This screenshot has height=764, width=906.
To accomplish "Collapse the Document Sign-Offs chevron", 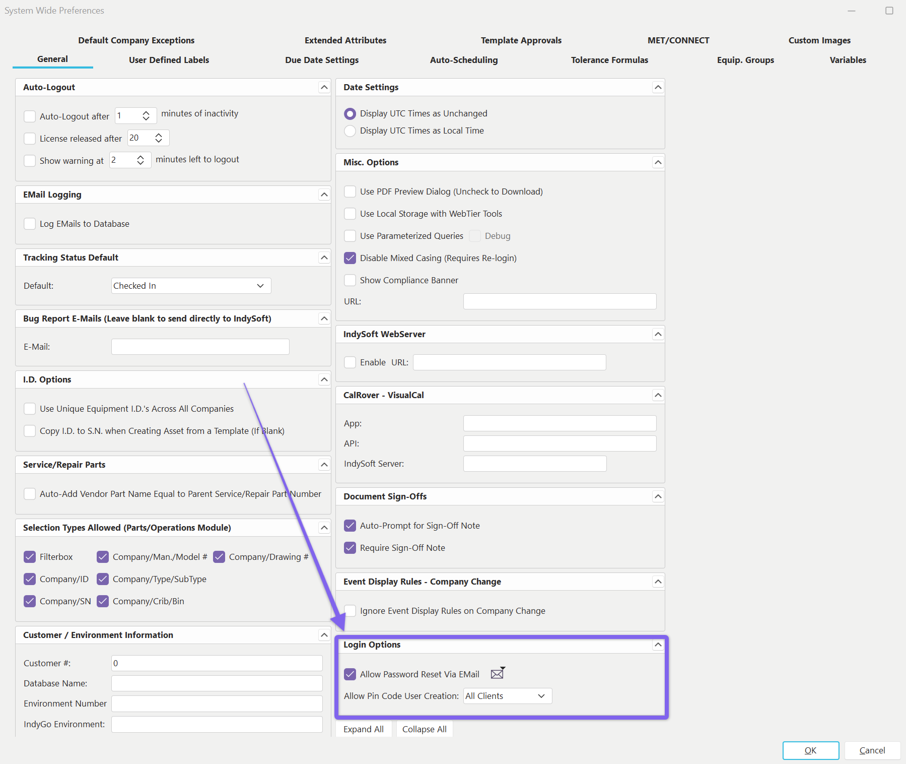I will (x=657, y=496).
